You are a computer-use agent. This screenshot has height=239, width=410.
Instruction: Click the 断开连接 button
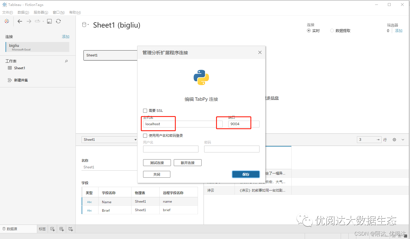[x=188, y=163]
